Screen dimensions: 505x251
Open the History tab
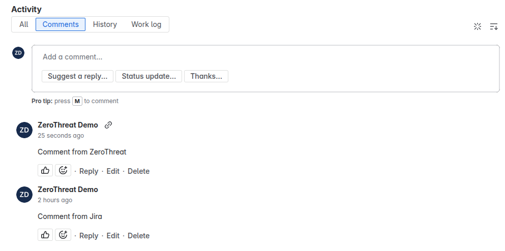pos(105,24)
